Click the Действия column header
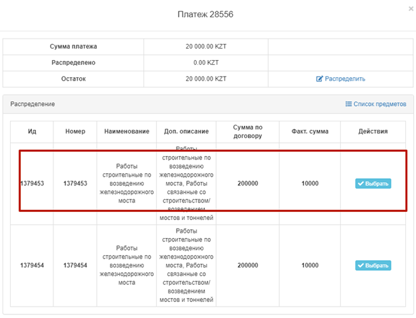Screen dimensions: 416x318 click(x=373, y=131)
